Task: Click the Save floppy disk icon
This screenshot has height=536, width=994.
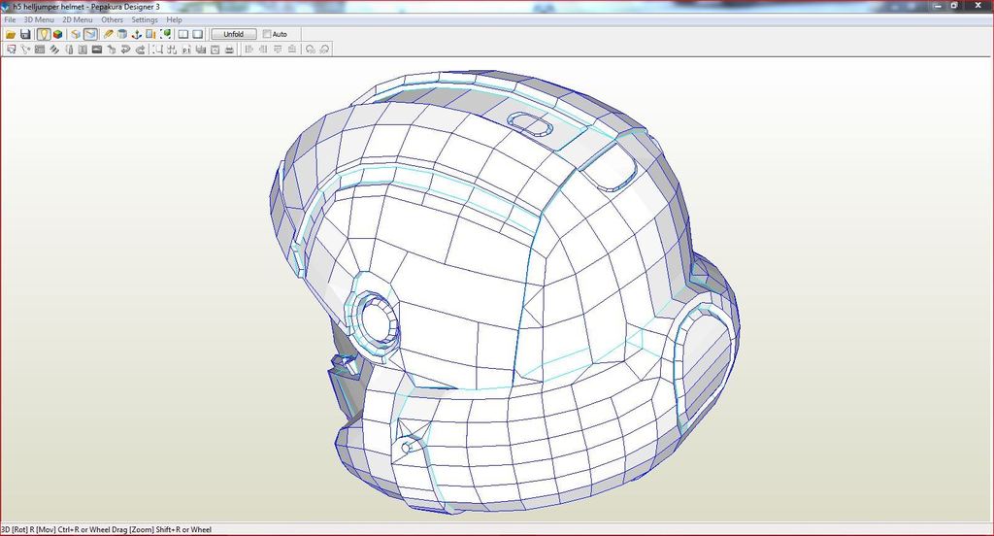Action: 25,34
